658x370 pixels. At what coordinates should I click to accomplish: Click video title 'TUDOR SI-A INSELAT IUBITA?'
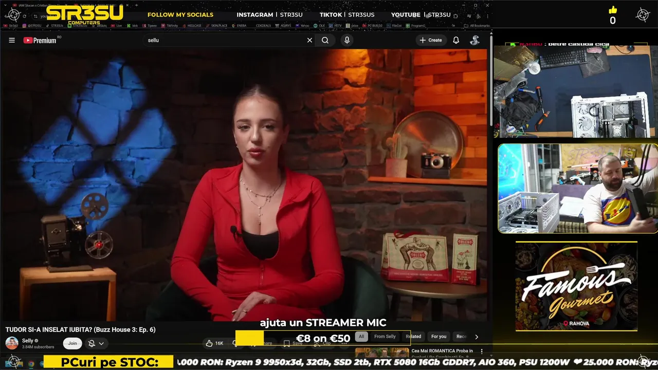[81, 329]
